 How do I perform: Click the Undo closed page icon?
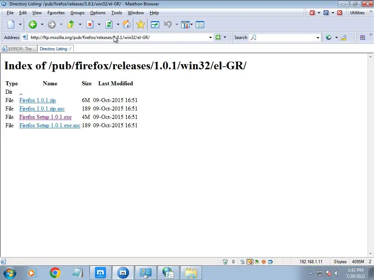click(168, 24)
